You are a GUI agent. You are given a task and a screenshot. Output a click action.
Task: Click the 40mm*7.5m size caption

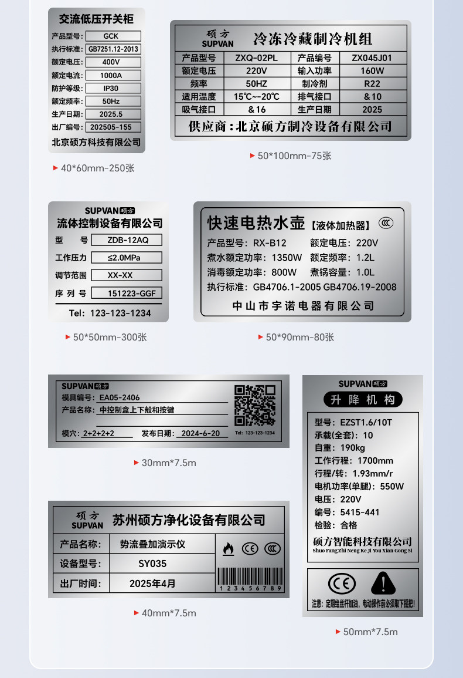pos(169,613)
